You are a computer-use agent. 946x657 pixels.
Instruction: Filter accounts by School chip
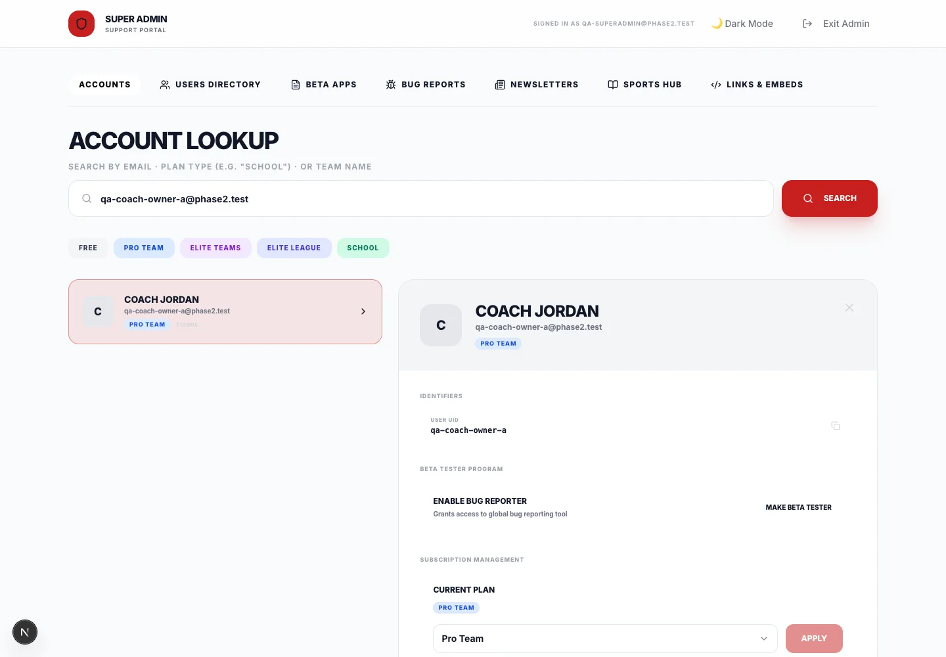[363, 248]
